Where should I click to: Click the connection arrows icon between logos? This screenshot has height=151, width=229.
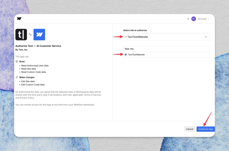coord(30,34)
